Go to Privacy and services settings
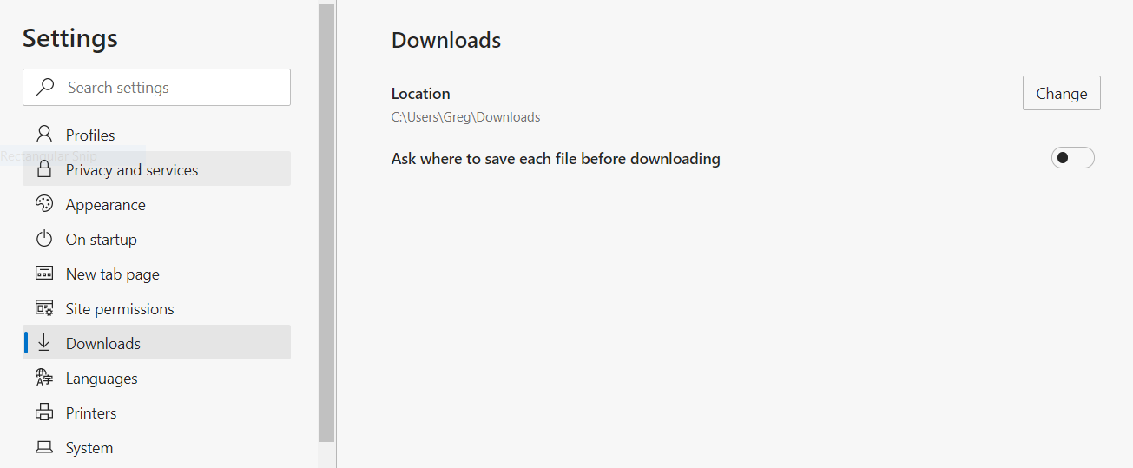Viewport: 1133px width, 468px height. click(x=156, y=168)
